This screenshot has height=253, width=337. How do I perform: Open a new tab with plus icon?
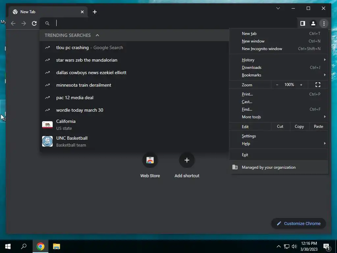(x=95, y=12)
